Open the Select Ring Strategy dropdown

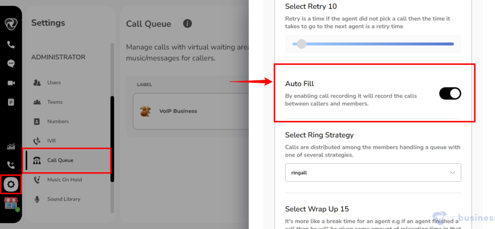pyautogui.click(x=373, y=172)
